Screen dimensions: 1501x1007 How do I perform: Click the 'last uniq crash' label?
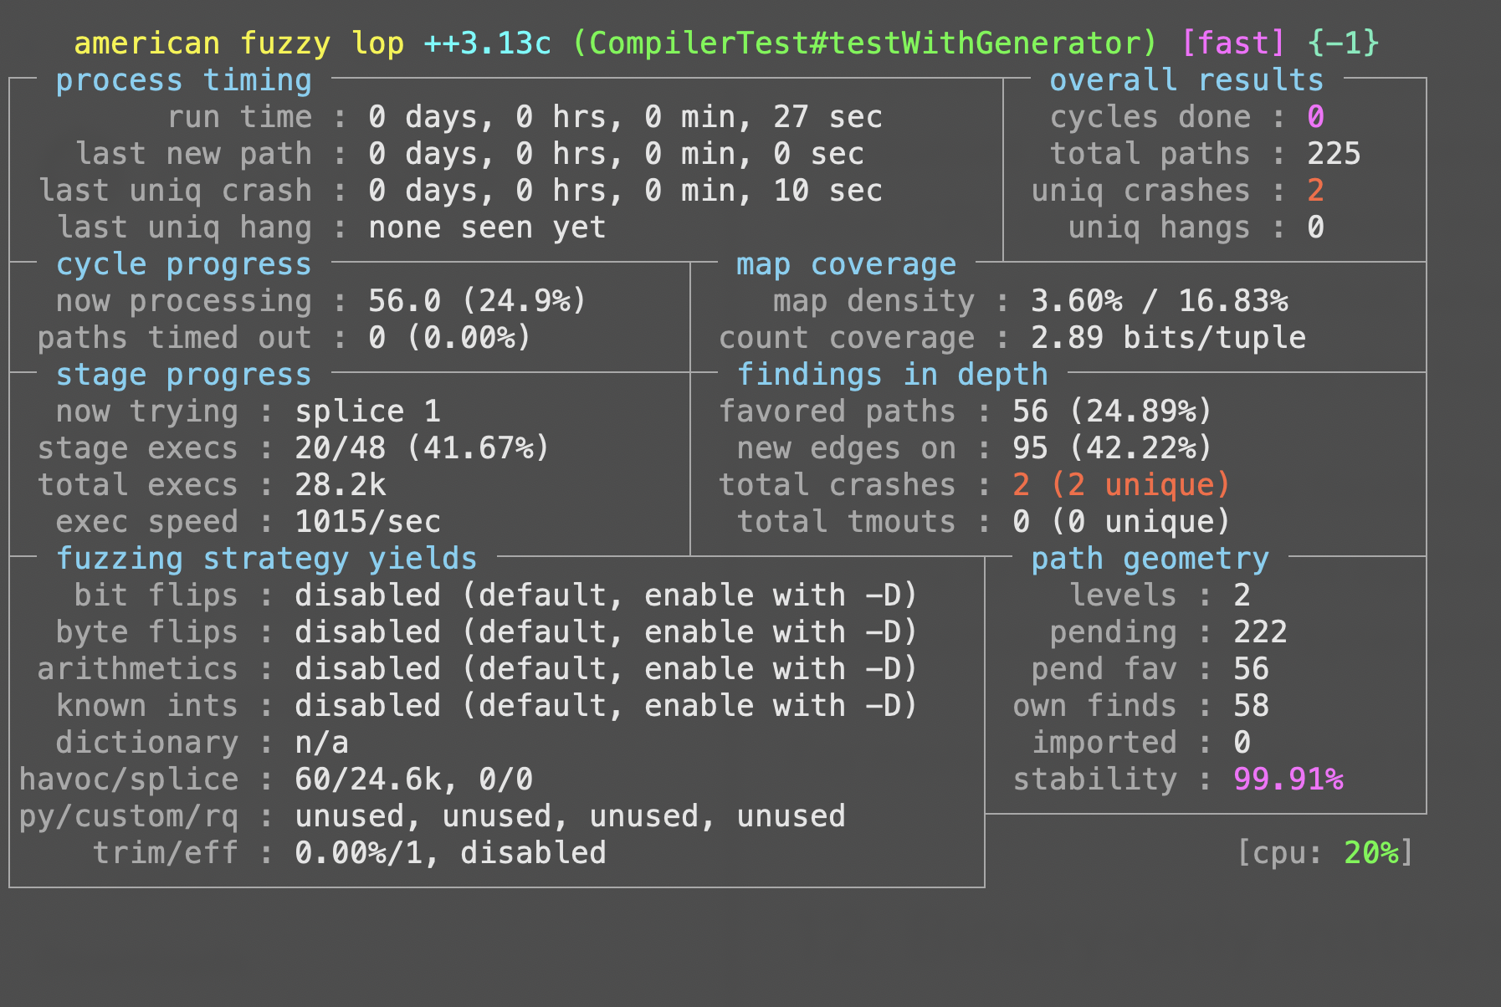tap(175, 191)
